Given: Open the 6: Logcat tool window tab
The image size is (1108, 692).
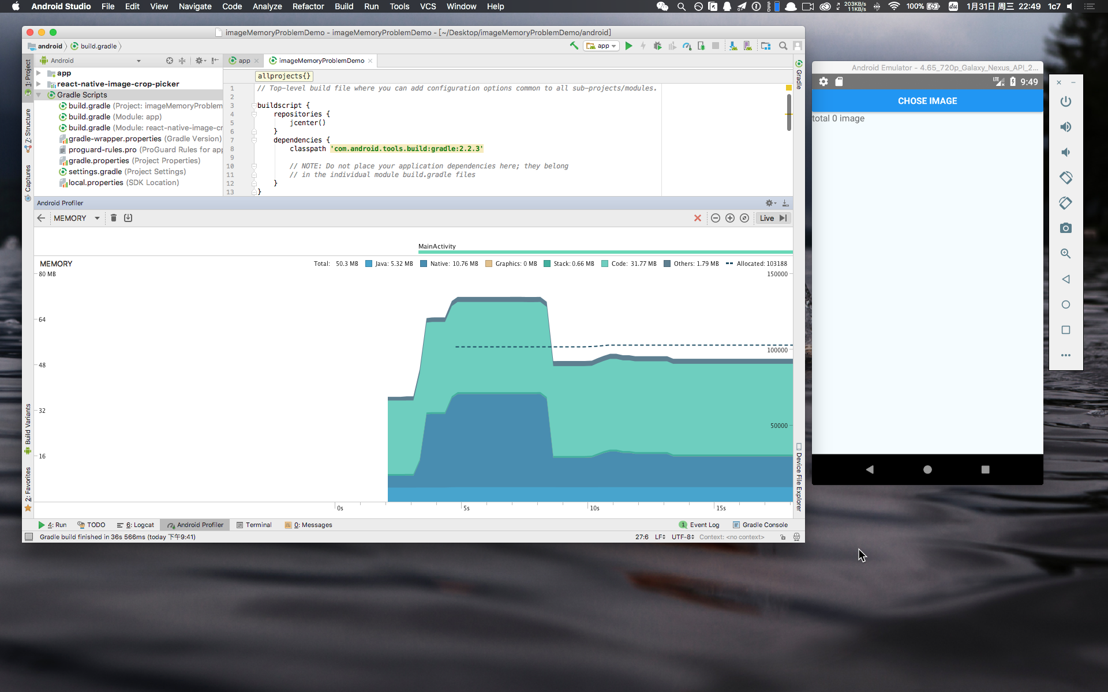Looking at the screenshot, I should [x=136, y=525].
